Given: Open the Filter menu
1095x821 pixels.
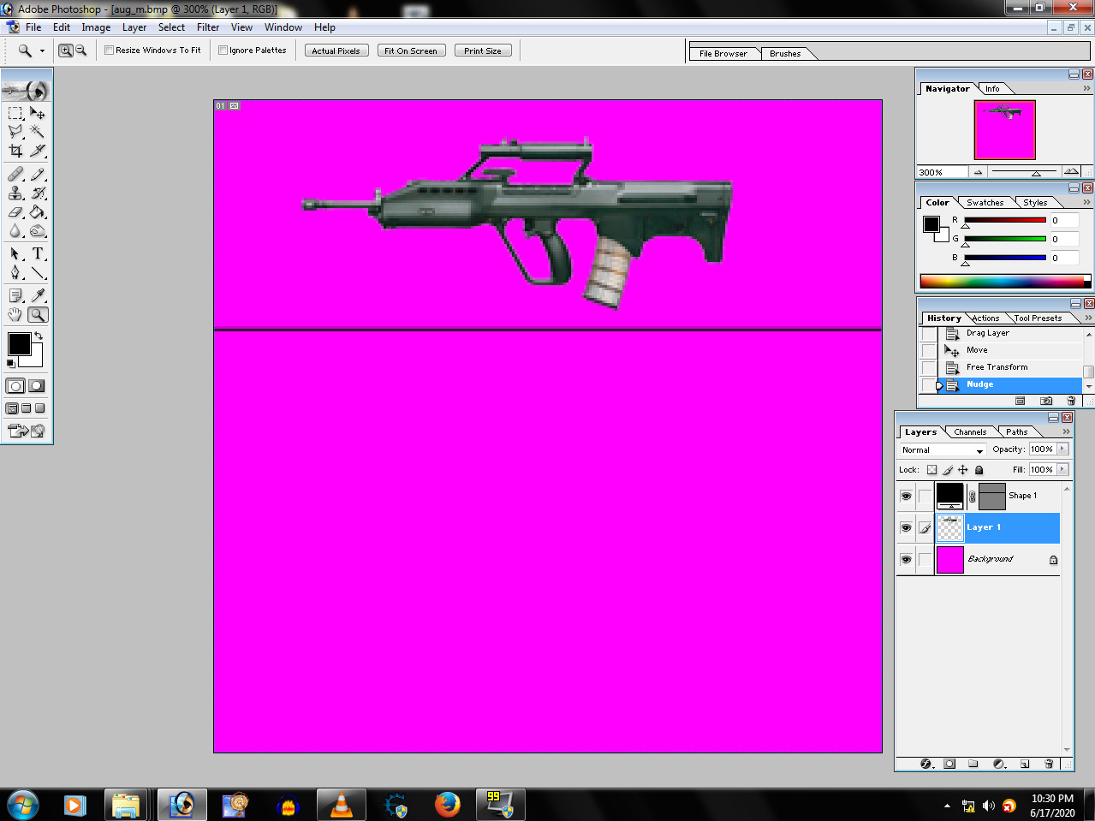Looking at the screenshot, I should tap(207, 27).
